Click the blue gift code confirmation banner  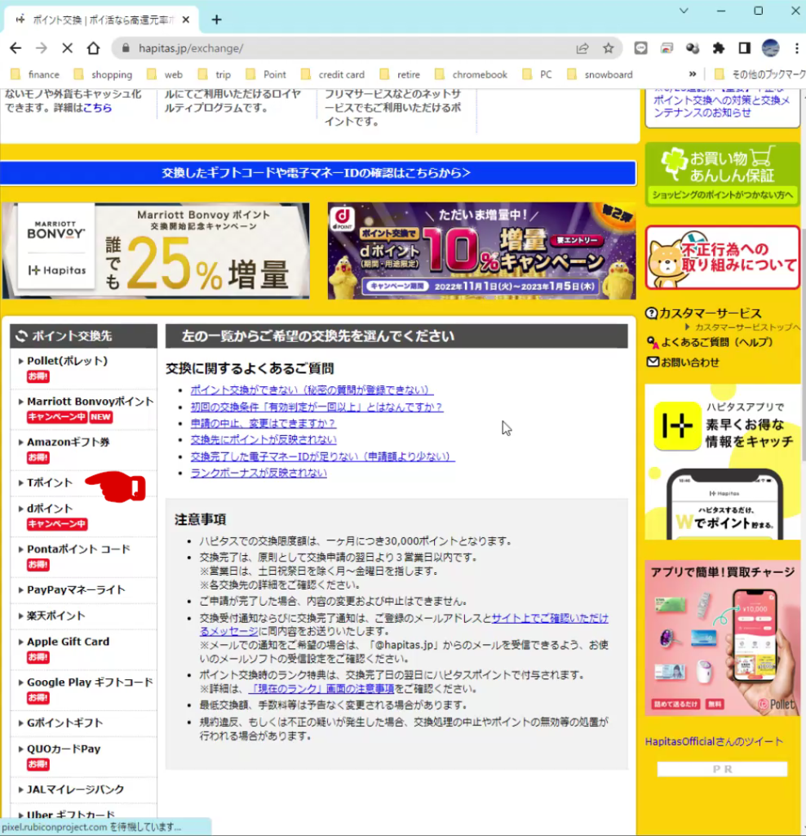click(x=317, y=173)
